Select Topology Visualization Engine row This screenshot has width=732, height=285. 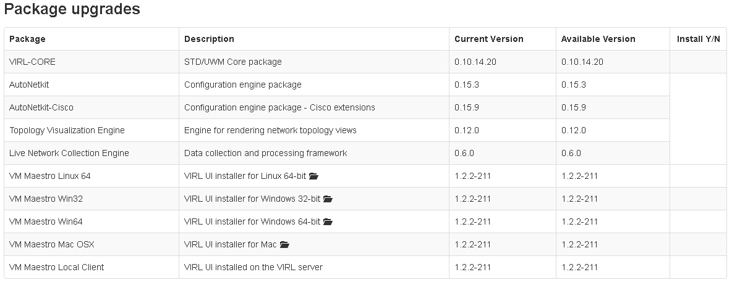(337, 130)
